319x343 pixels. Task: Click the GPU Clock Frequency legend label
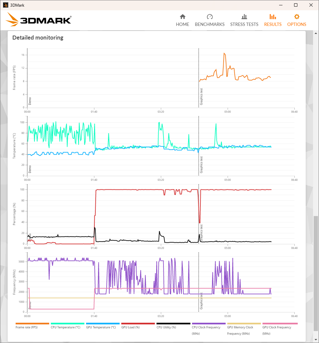click(x=276, y=327)
